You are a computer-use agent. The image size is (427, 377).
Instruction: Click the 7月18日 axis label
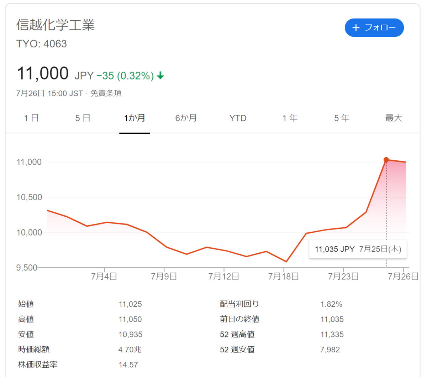click(283, 277)
